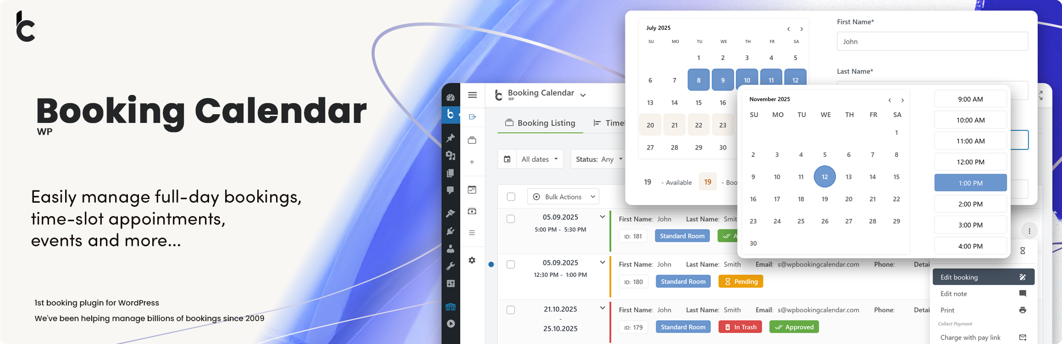This screenshot has height=344, width=1062.
Task: Switch to Booking Listing tab
Action: 540,123
